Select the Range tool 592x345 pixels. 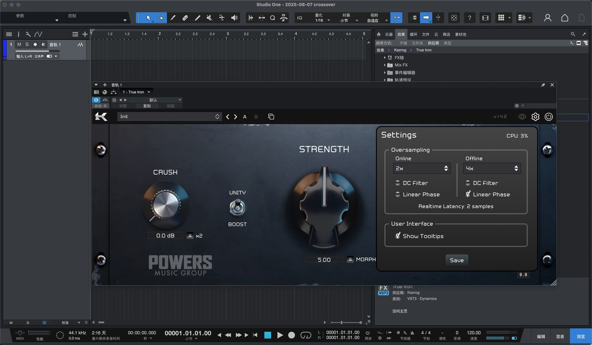pyautogui.click(x=161, y=18)
